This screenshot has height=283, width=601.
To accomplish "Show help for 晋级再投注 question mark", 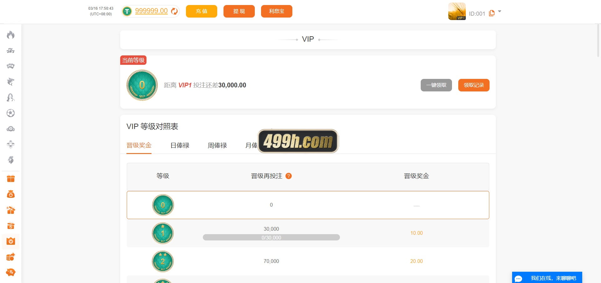I will [289, 176].
